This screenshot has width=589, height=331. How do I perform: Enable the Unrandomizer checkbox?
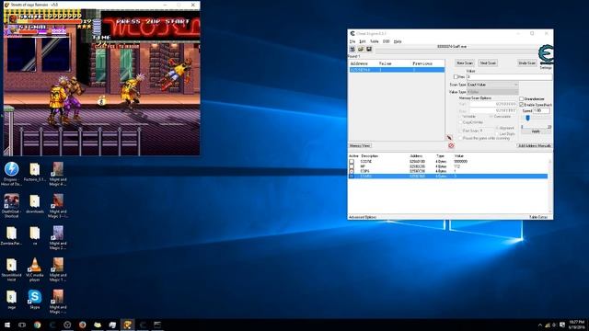tap(522, 98)
